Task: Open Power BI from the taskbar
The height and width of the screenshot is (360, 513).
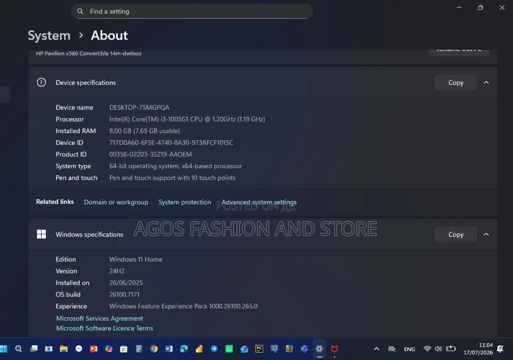Action: click(x=199, y=349)
